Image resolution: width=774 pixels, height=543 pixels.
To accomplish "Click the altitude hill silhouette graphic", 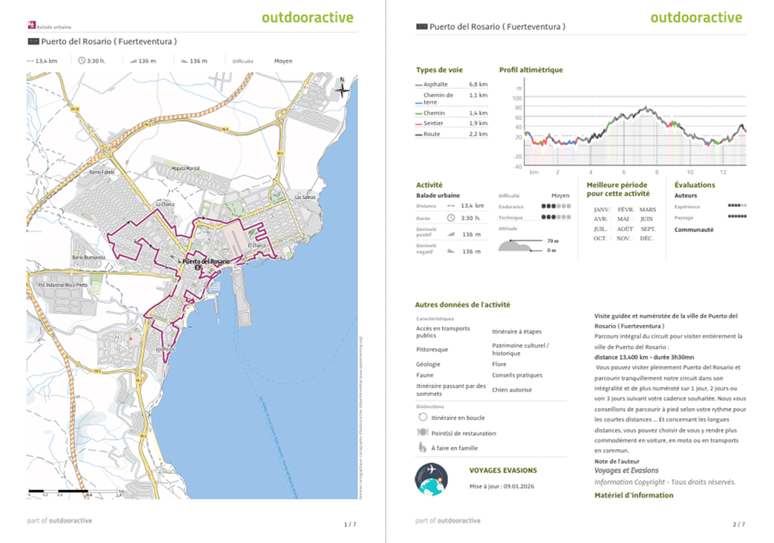I will 517,246.
